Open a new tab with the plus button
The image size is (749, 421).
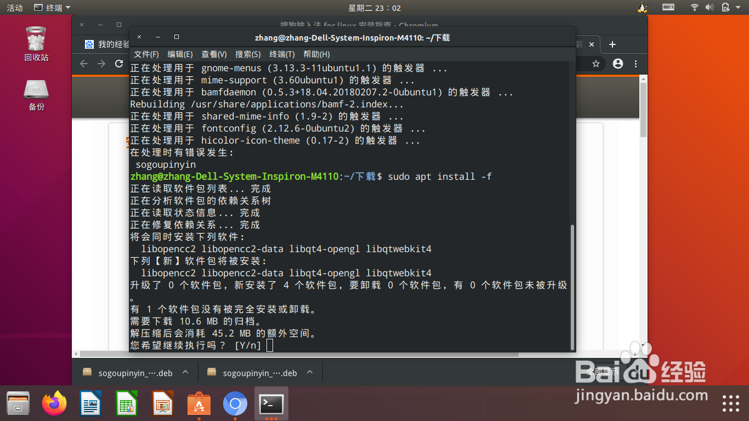612,44
